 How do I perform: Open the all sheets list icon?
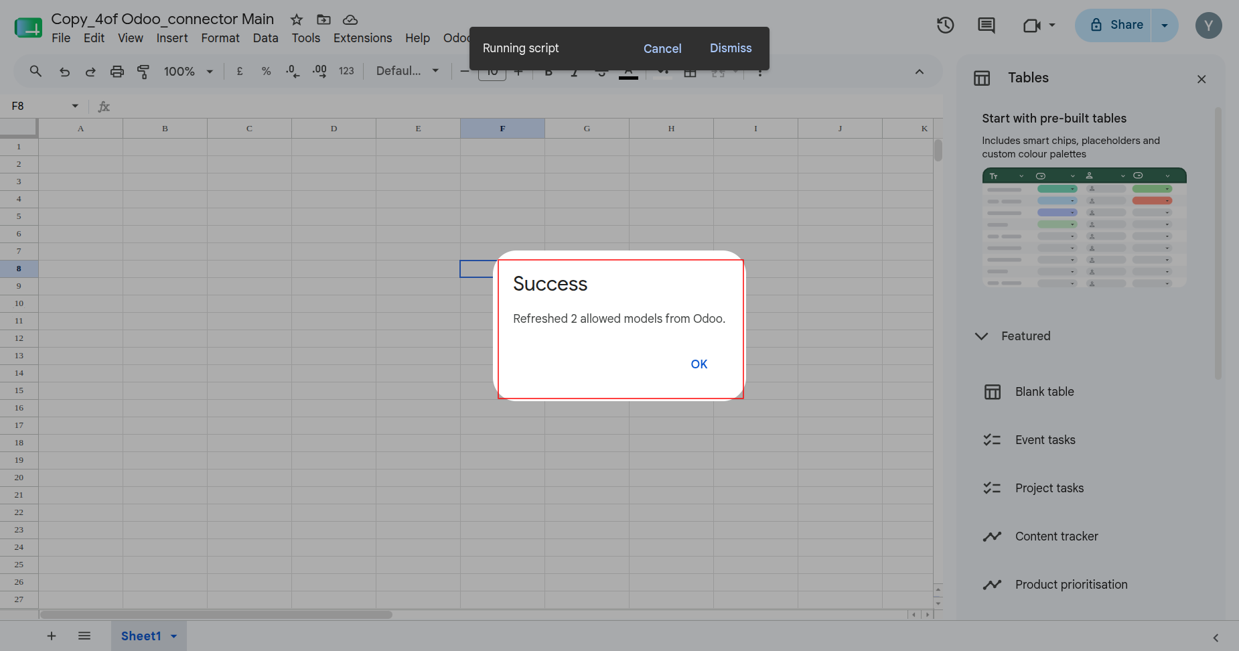click(84, 636)
